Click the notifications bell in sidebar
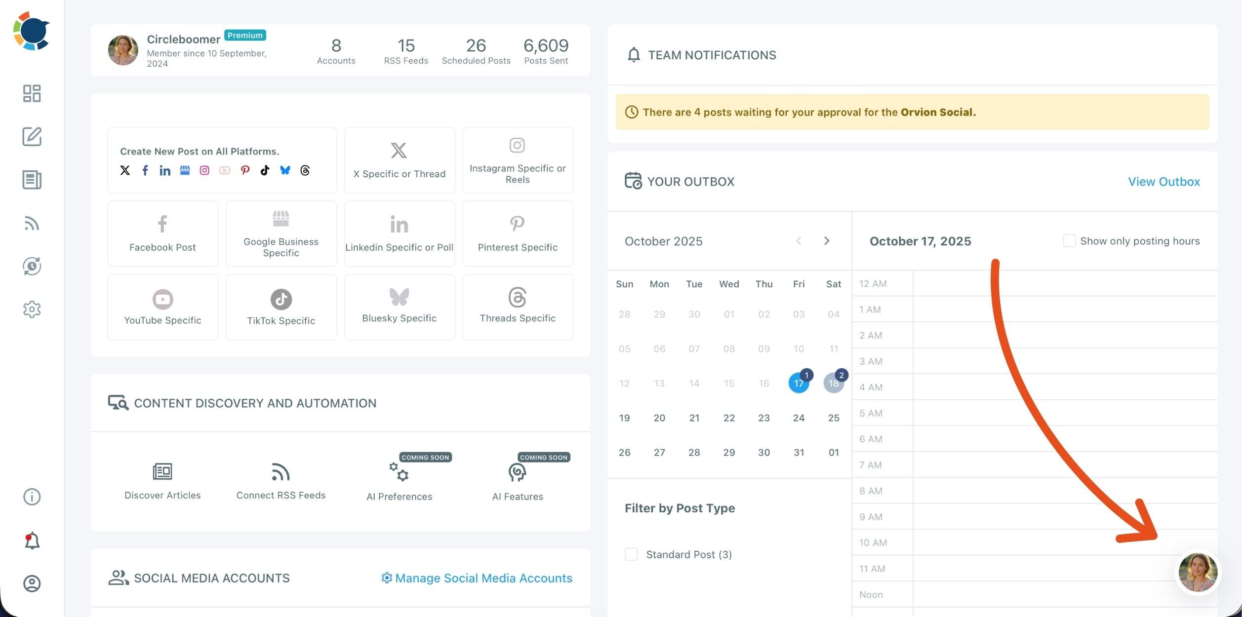This screenshot has width=1242, height=617. click(32, 541)
